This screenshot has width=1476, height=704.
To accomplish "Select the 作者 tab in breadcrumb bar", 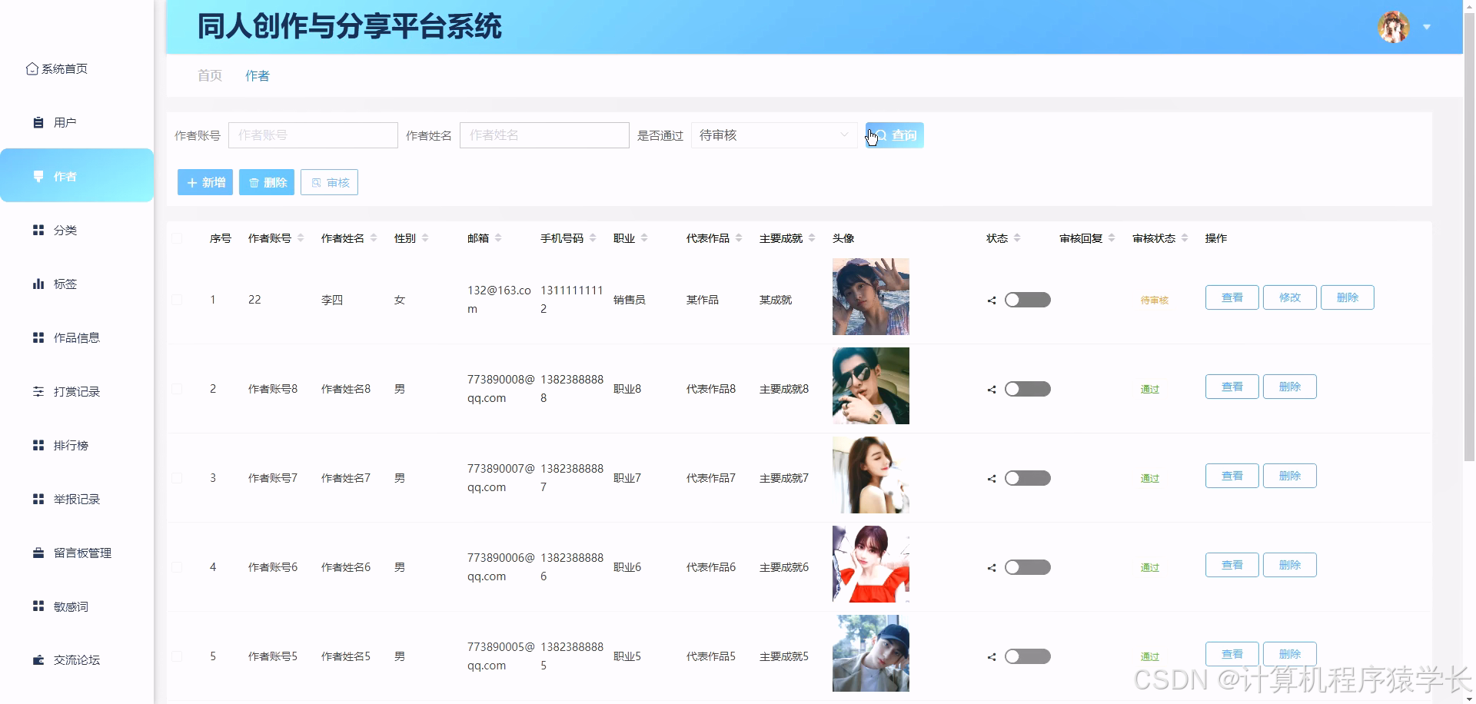I will 257,75.
